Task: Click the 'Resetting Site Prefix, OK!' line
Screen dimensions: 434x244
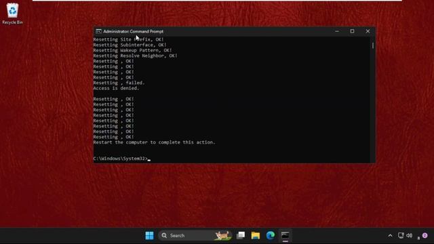Action: 128,39
